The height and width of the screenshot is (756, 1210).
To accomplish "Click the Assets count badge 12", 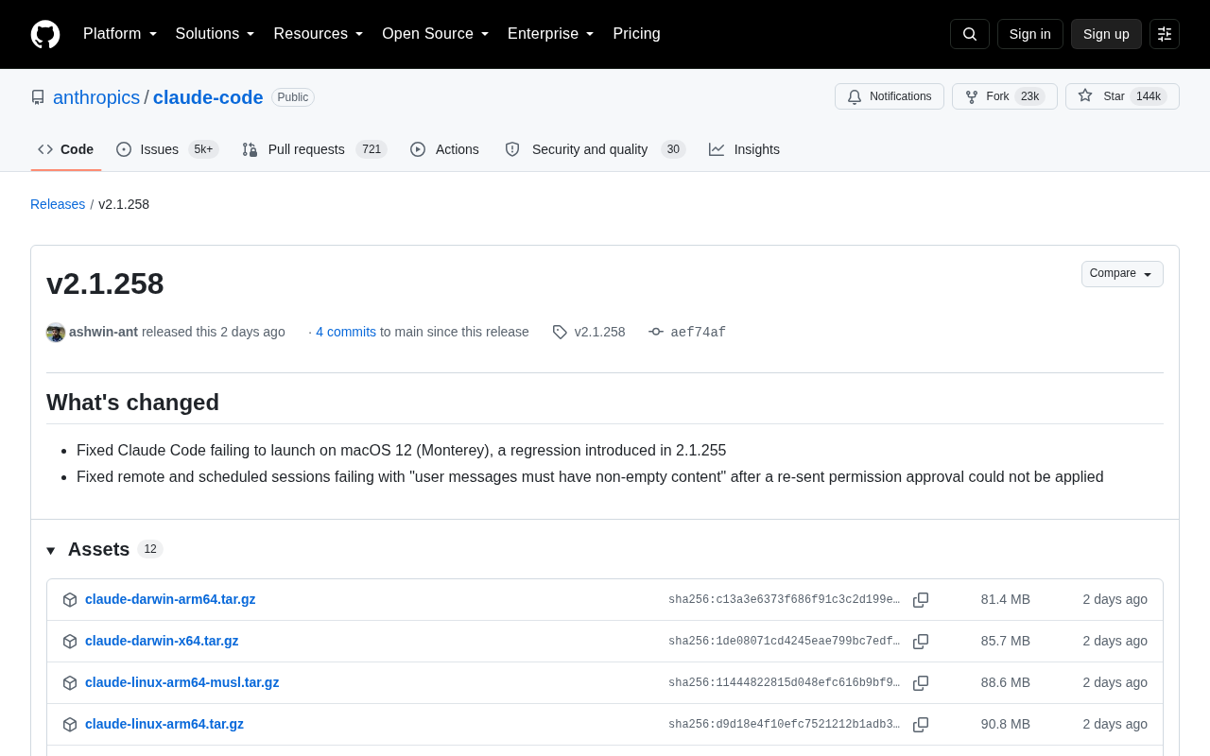I will click(x=150, y=549).
